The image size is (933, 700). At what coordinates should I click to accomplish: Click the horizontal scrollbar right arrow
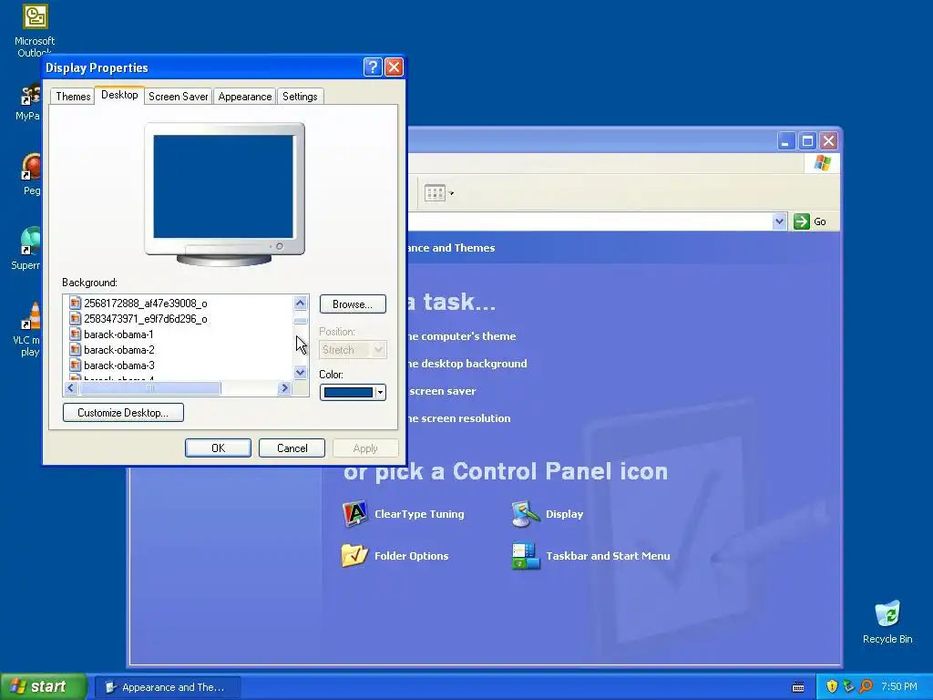click(284, 388)
